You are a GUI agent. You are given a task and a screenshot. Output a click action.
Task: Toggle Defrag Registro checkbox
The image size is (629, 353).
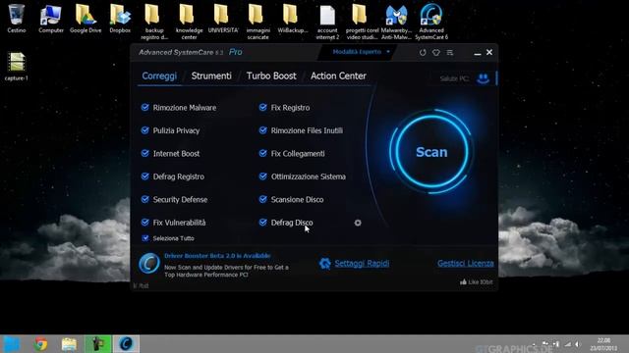pyautogui.click(x=144, y=176)
